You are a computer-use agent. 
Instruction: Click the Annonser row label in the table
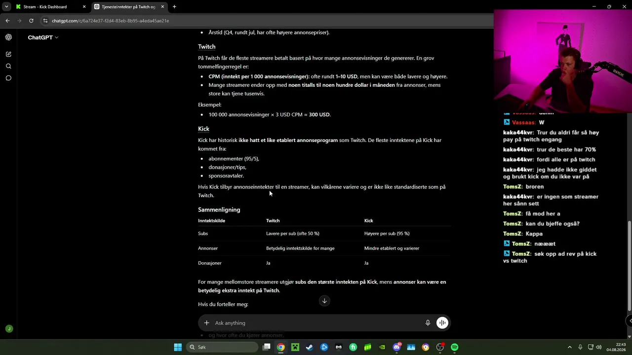(x=208, y=248)
